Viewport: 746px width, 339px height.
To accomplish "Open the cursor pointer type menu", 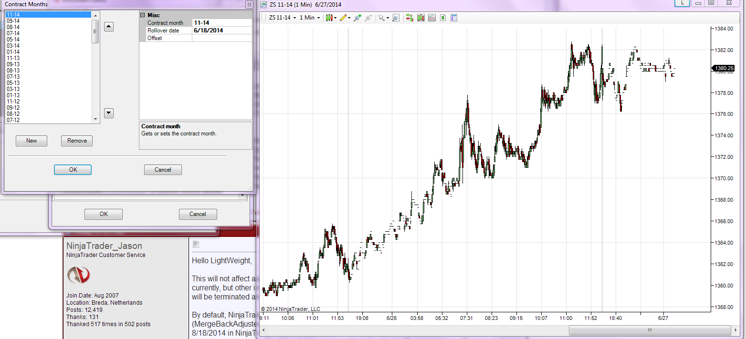I will pyautogui.click(x=383, y=18).
